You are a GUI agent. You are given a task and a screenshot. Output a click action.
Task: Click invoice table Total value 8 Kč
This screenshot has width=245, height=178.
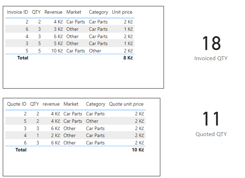[128, 58]
